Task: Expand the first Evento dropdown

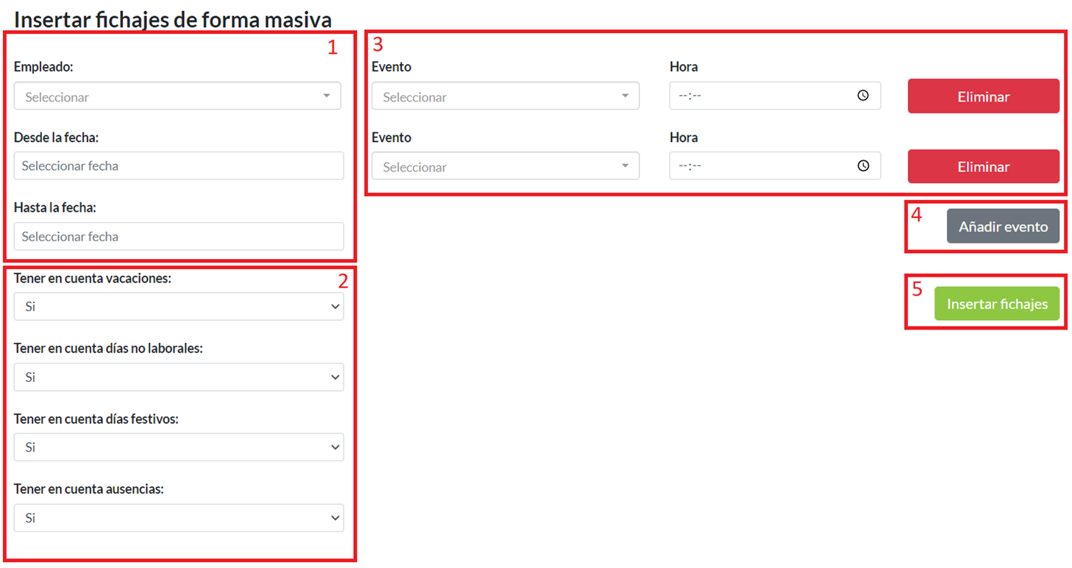Action: [505, 96]
